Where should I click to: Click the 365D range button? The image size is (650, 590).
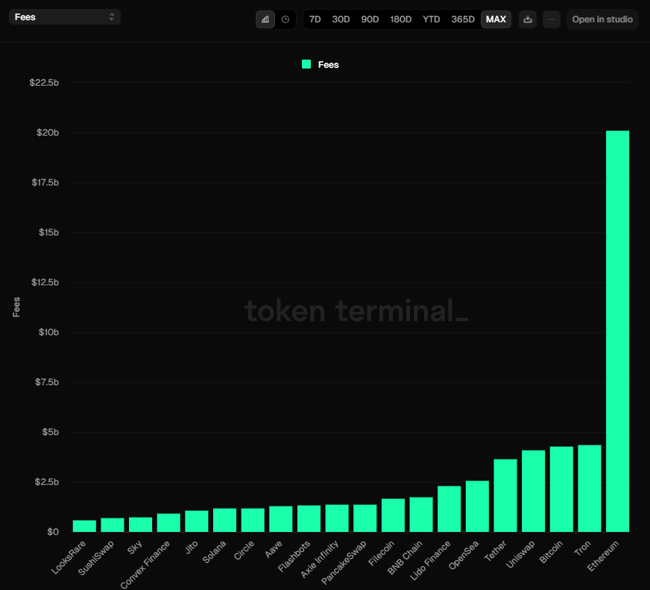click(x=463, y=19)
